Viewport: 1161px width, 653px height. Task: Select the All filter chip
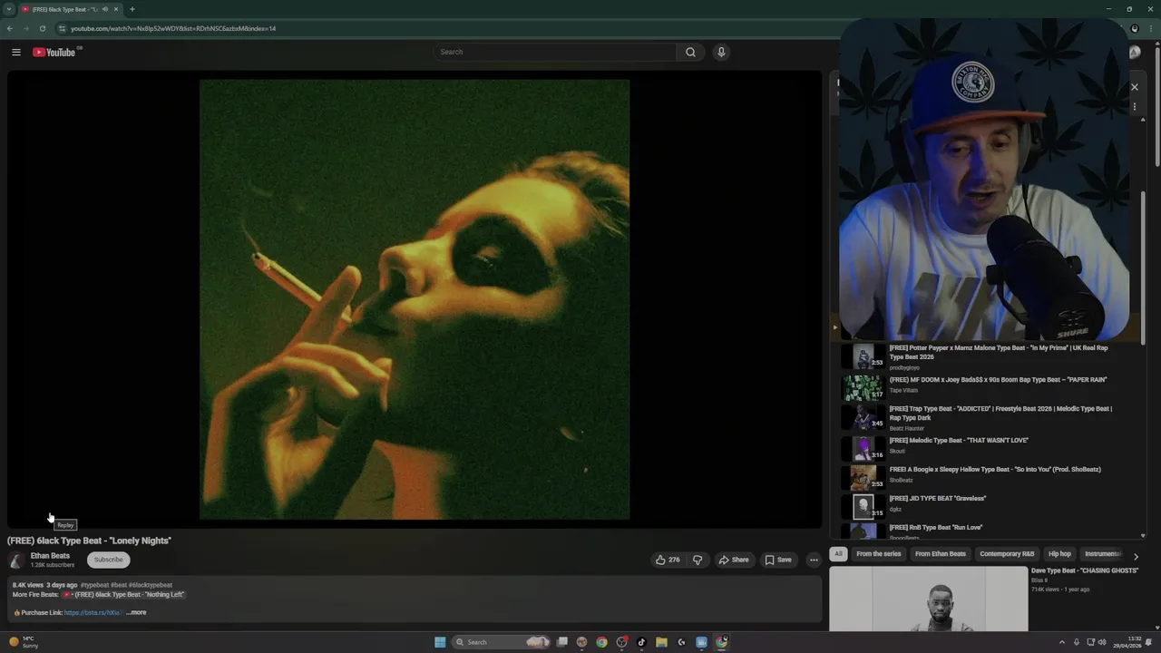(x=838, y=553)
